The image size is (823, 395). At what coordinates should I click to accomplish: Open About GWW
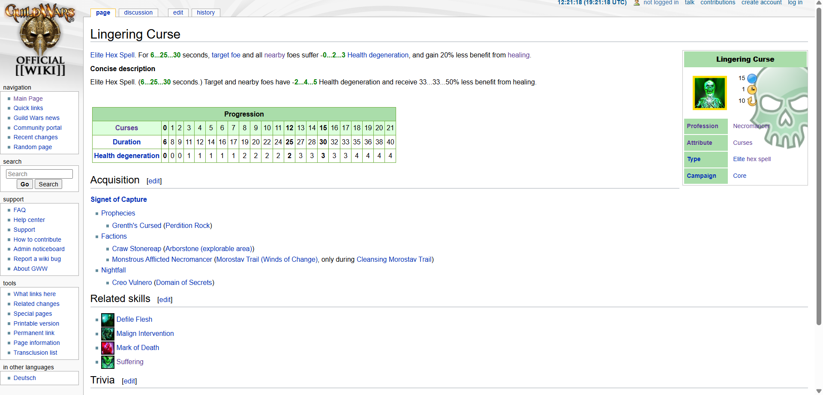[x=30, y=269]
